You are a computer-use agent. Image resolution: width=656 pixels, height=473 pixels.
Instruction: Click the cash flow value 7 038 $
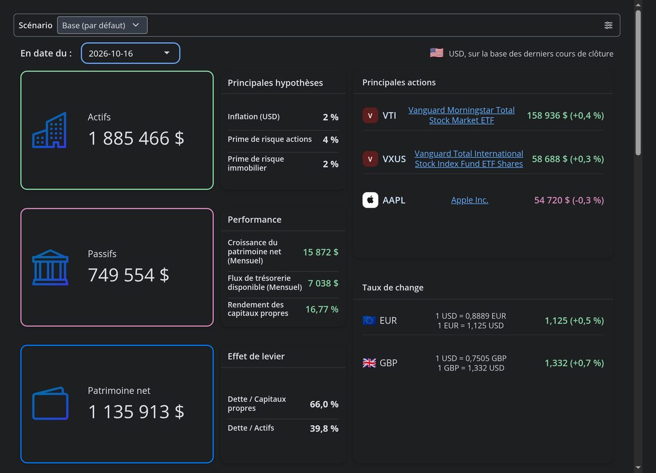click(323, 283)
